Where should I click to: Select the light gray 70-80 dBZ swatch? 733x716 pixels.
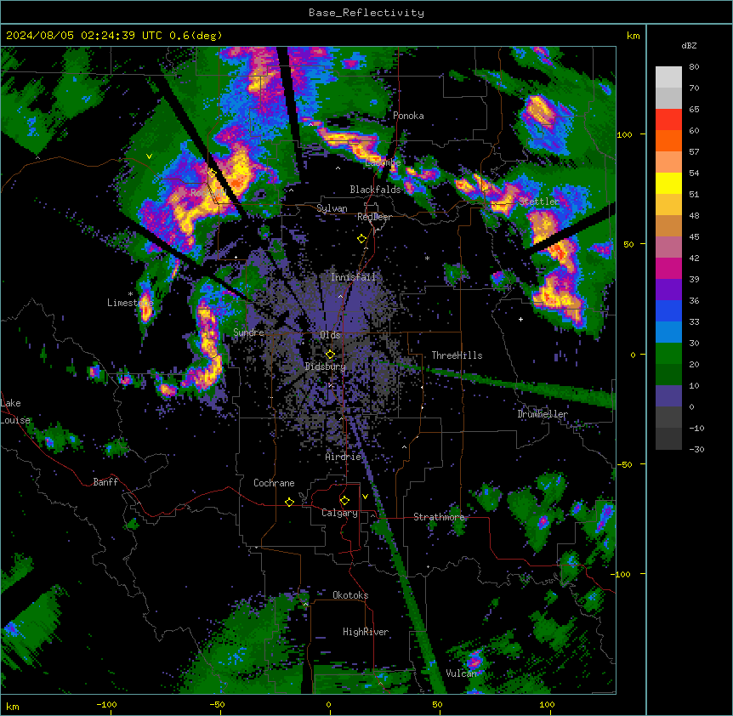pos(668,77)
